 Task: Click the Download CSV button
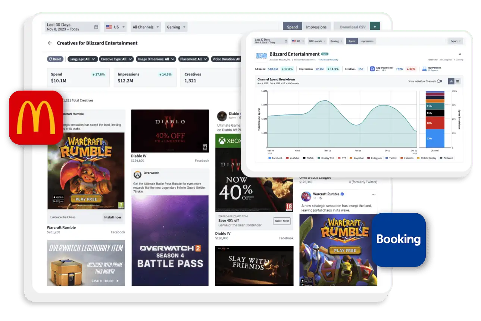click(x=352, y=27)
